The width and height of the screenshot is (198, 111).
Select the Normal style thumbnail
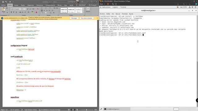(64, 10)
